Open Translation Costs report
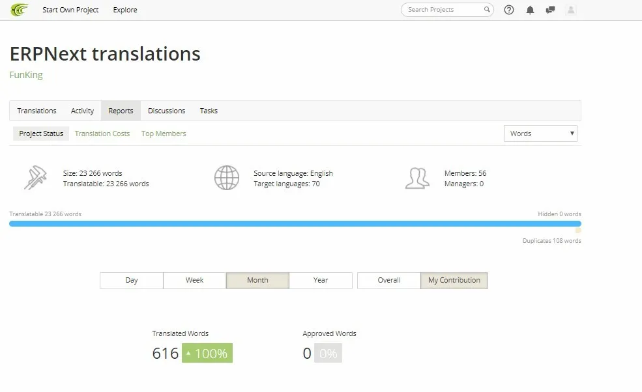The width and height of the screenshot is (642, 392). [x=102, y=133]
